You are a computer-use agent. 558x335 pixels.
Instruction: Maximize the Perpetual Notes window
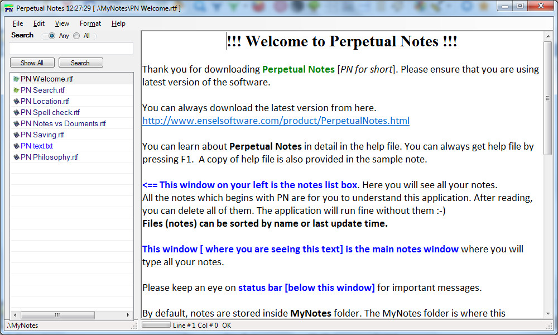[x=520, y=6]
